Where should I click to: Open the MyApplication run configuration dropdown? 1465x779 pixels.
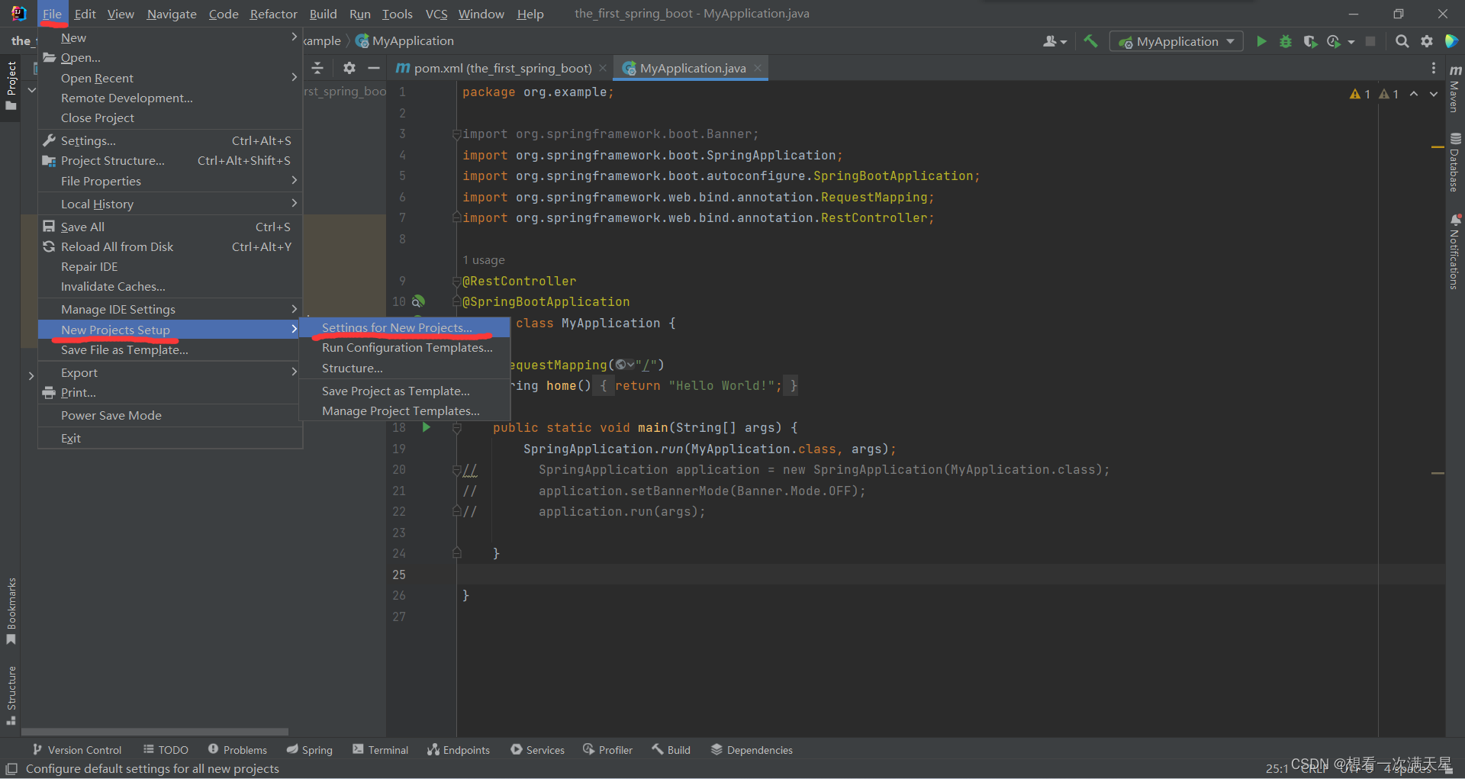1175,41
